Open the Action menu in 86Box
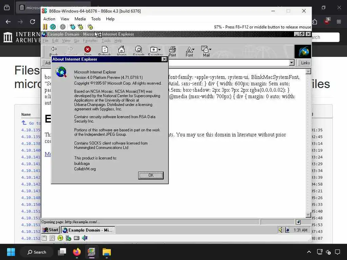Viewport: 347px width, 260px height. [49, 19]
